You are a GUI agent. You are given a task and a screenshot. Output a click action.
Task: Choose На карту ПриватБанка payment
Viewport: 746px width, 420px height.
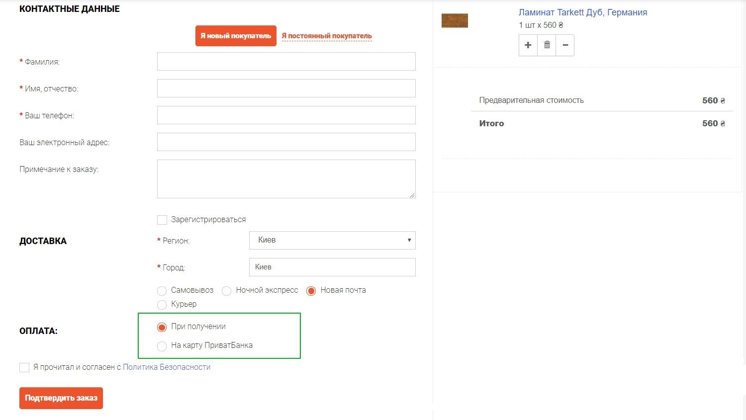[x=162, y=346]
